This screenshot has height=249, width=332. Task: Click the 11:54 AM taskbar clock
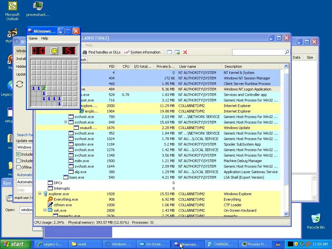pyautogui.click(x=320, y=244)
